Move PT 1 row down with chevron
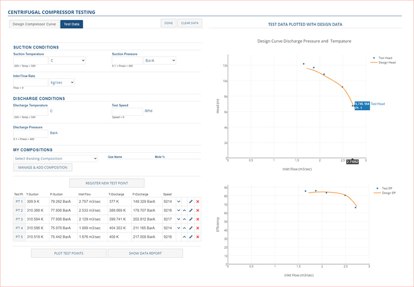 click(179, 202)
